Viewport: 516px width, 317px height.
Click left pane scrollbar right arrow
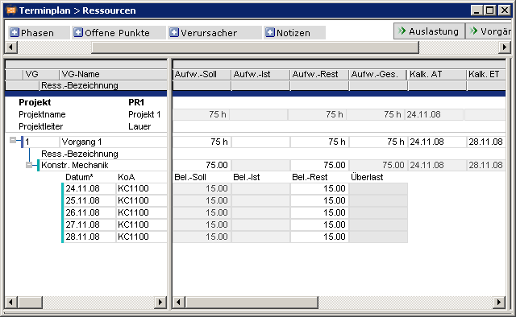click(160, 302)
